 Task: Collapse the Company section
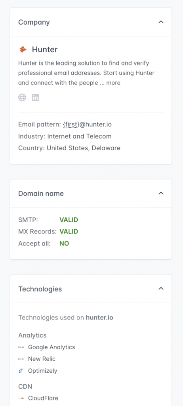pyautogui.click(x=161, y=22)
